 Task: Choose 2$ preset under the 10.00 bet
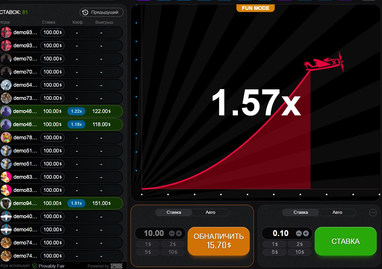pos(173,244)
